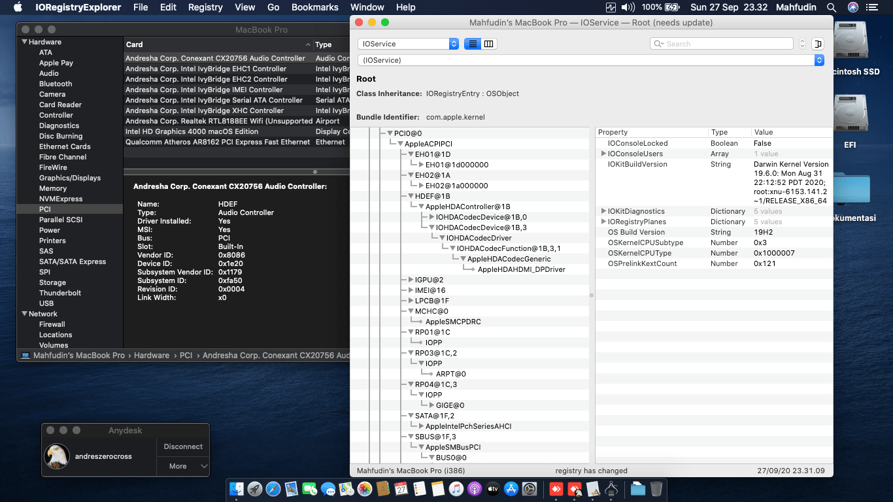Open the Trash in the Dock
Viewport: 893px width, 502px height.
point(656,488)
